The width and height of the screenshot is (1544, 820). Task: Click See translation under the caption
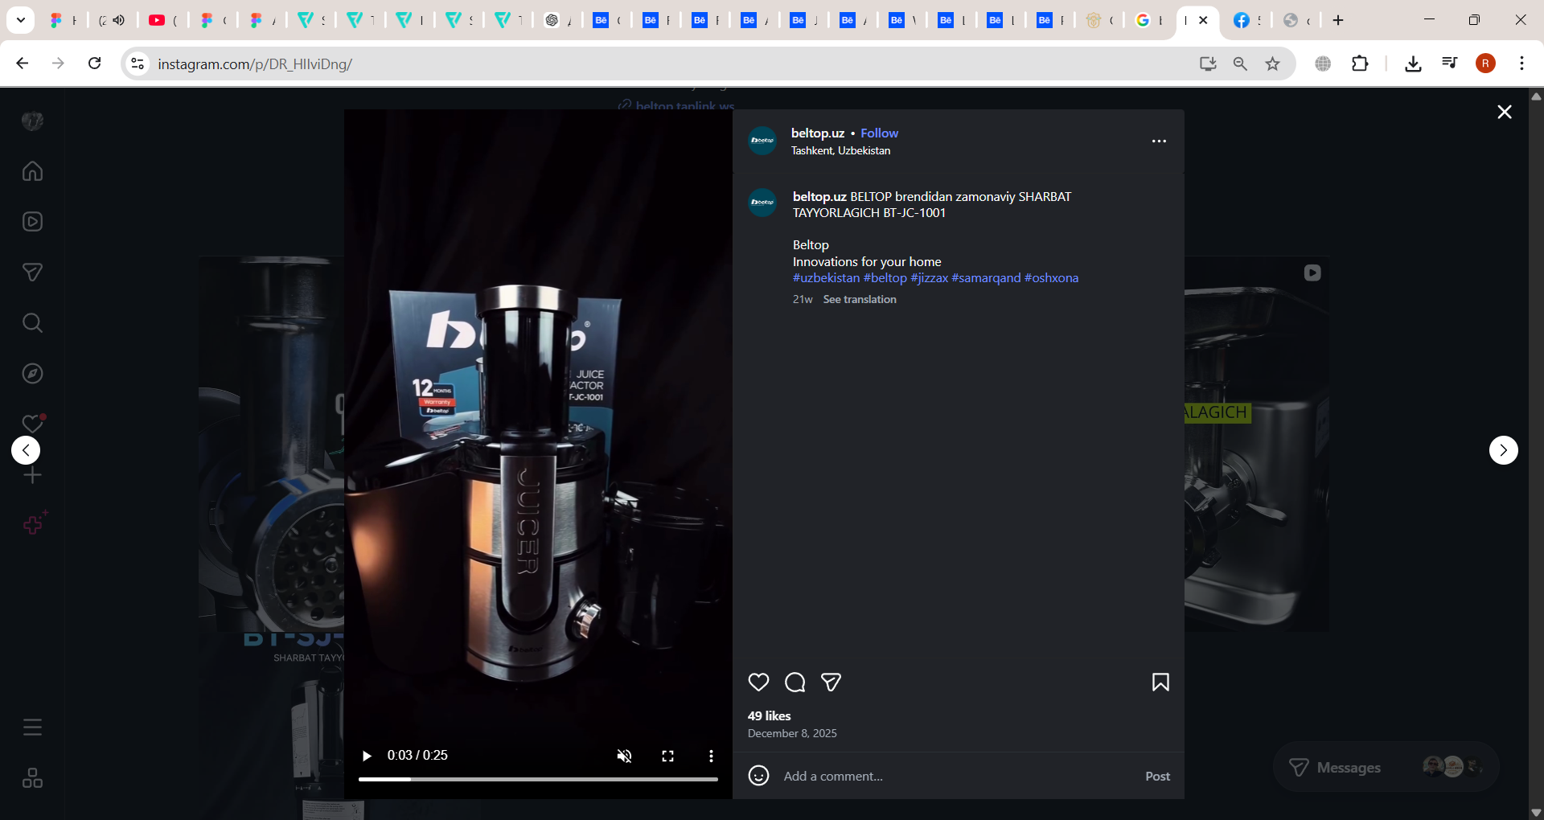[860, 299]
